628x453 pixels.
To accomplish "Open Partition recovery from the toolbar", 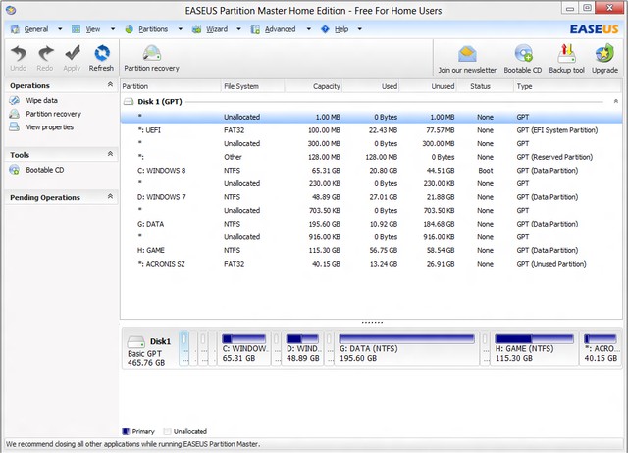I will click(151, 54).
